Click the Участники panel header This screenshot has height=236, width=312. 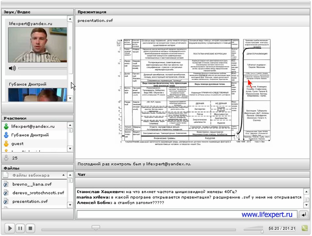(37, 118)
